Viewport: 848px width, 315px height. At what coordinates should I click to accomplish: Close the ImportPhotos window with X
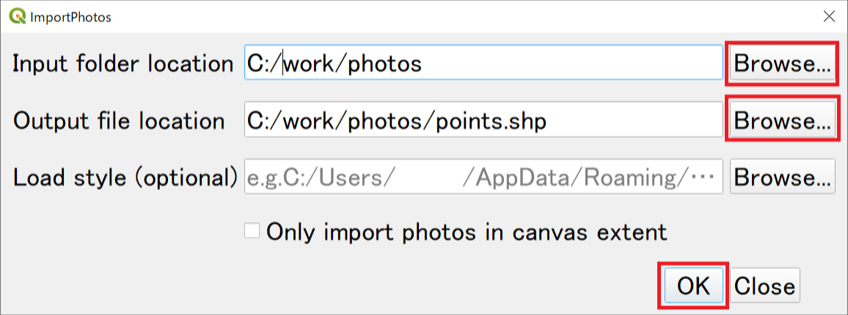coord(828,17)
